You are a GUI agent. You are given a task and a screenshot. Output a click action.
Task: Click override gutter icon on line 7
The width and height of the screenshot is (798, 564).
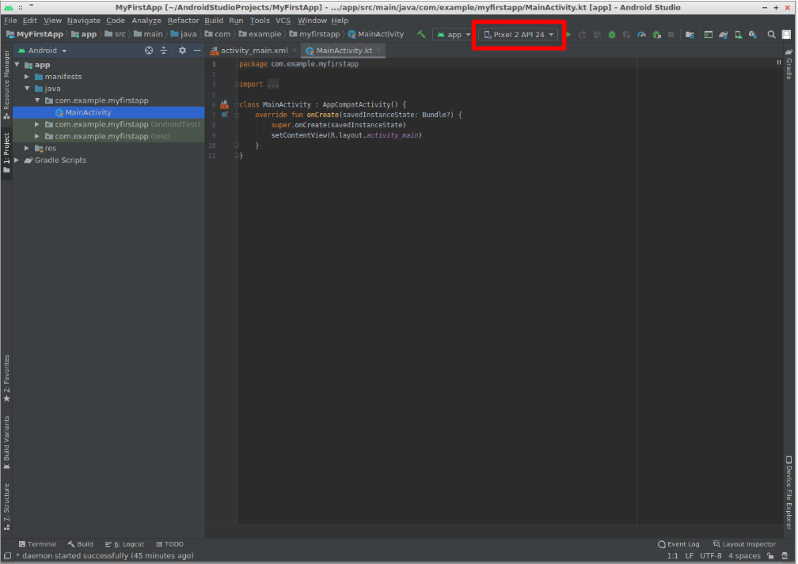(x=225, y=115)
